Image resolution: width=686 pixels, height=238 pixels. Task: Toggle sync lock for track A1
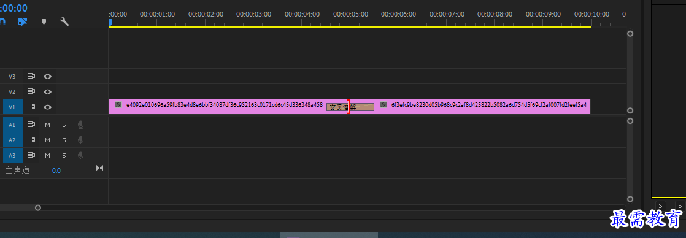point(31,125)
